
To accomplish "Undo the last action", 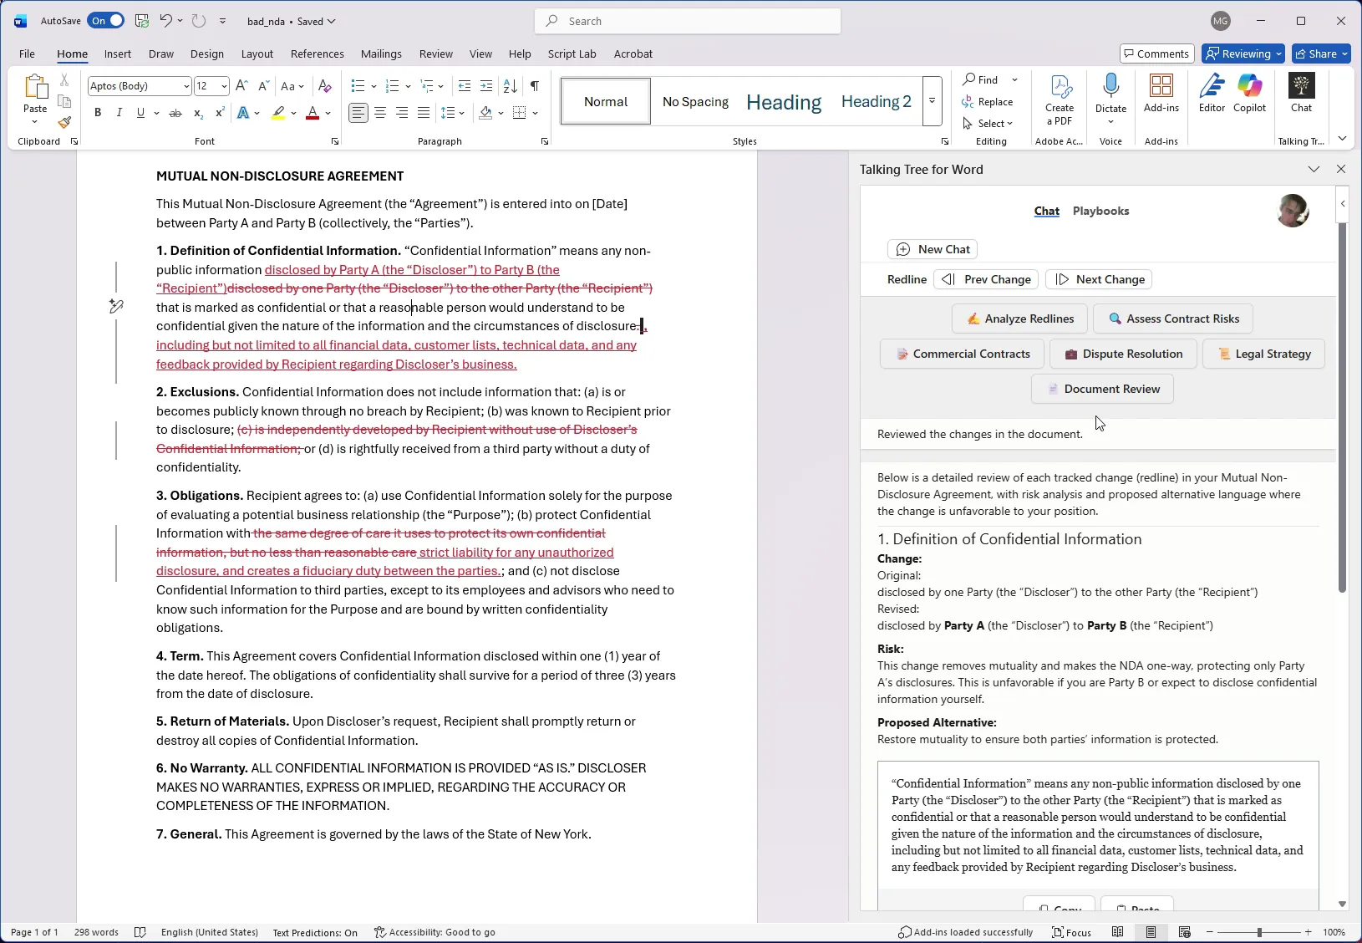I will point(165,21).
